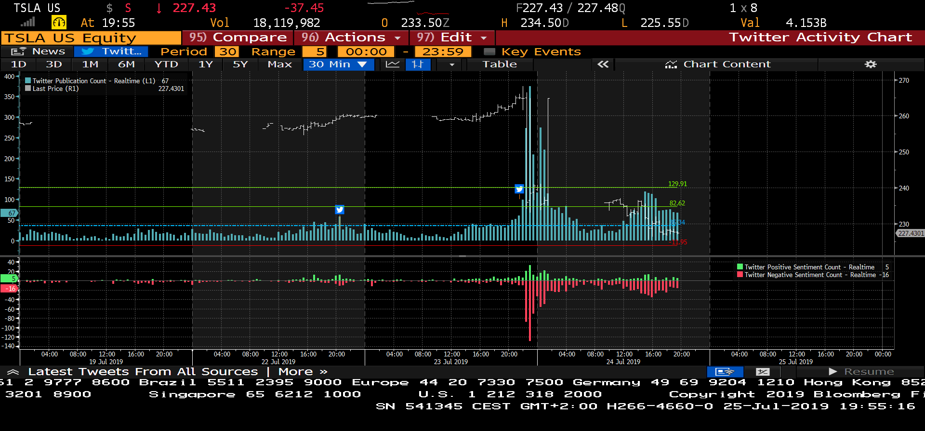Click the signal strength bars icon
This screenshot has height=431, width=925.
coord(27,22)
